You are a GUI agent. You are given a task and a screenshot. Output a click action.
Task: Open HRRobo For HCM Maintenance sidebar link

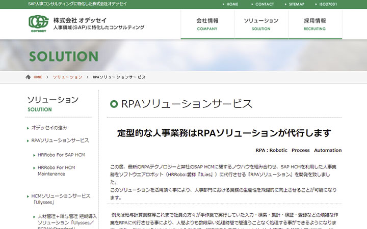[57, 170]
